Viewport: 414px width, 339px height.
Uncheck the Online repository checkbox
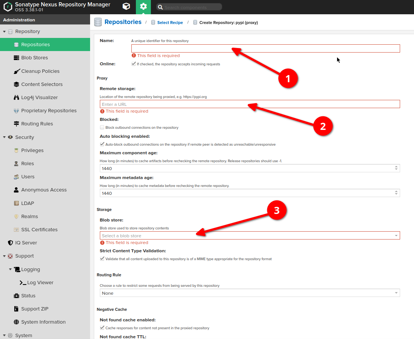(134, 63)
